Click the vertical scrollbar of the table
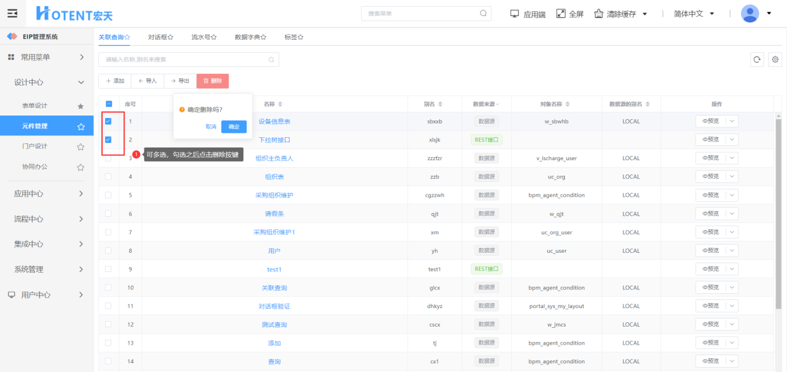 [778, 211]
